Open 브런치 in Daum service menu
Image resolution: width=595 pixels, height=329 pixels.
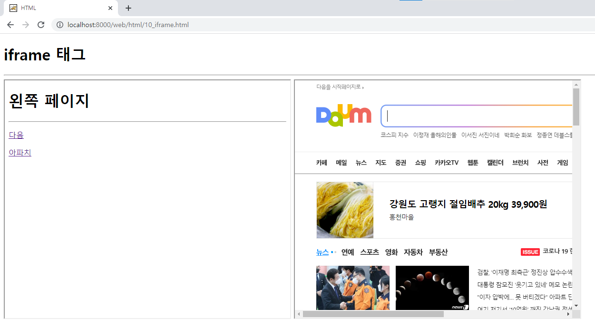coord(520,163)
